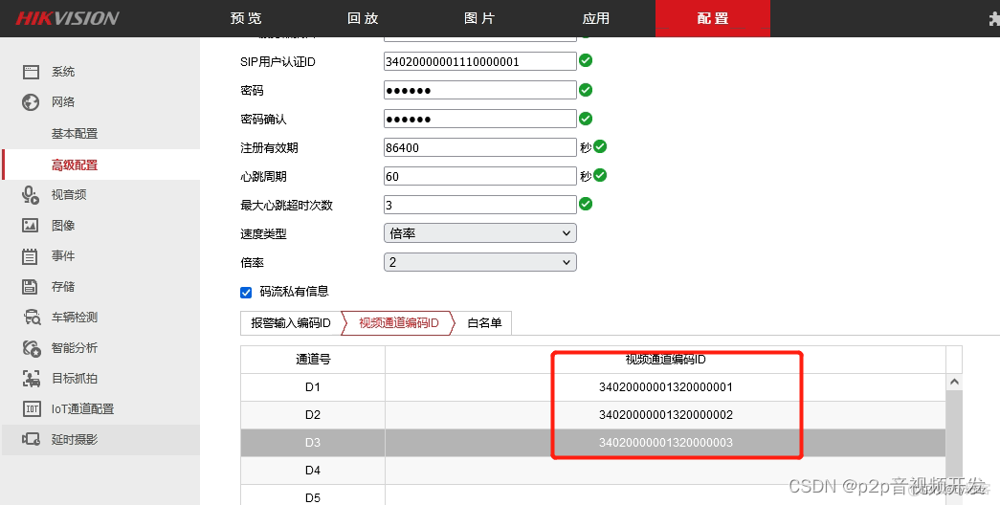Image resolution: width=1000 pixels, height=505 pixels.
Task: Select the D3 channel row
Action: coord(593,443)
